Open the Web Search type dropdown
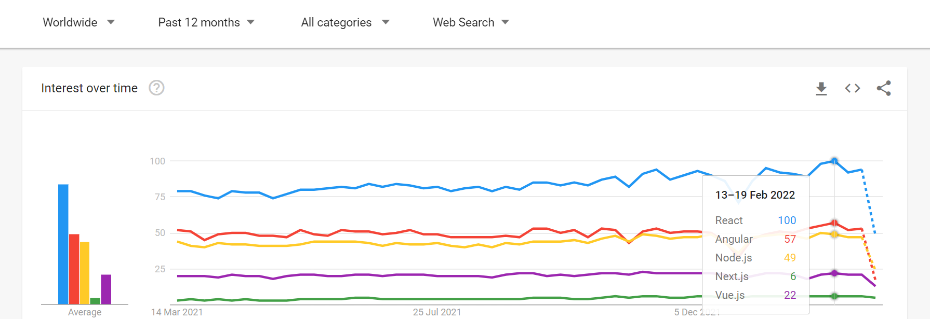The image size is (930, 319). click(x=470, y=22)
